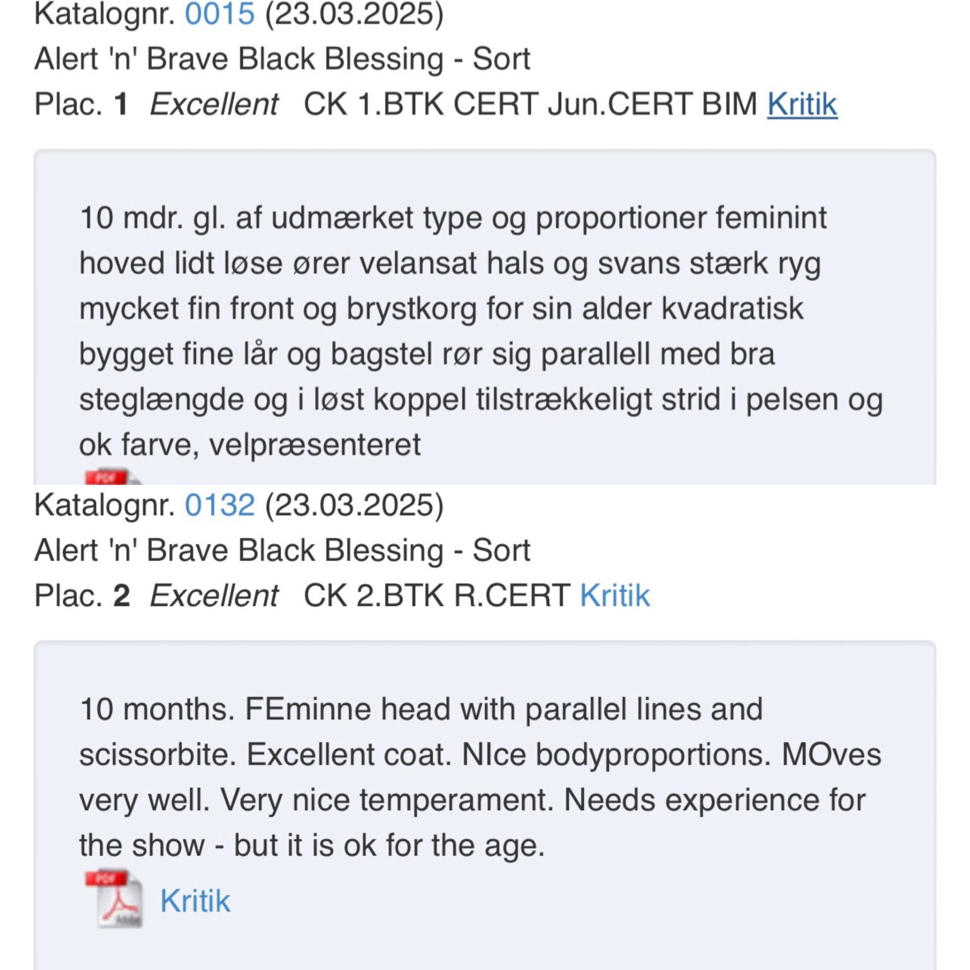Click the "CK 1.BTK CERT Jun.CERT BIM" awards text
The height and width of the screenshot is (970, 970).
pyautogui.click(x=529, y=104)
